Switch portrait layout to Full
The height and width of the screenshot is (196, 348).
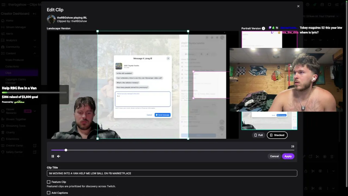coord(258,135)
